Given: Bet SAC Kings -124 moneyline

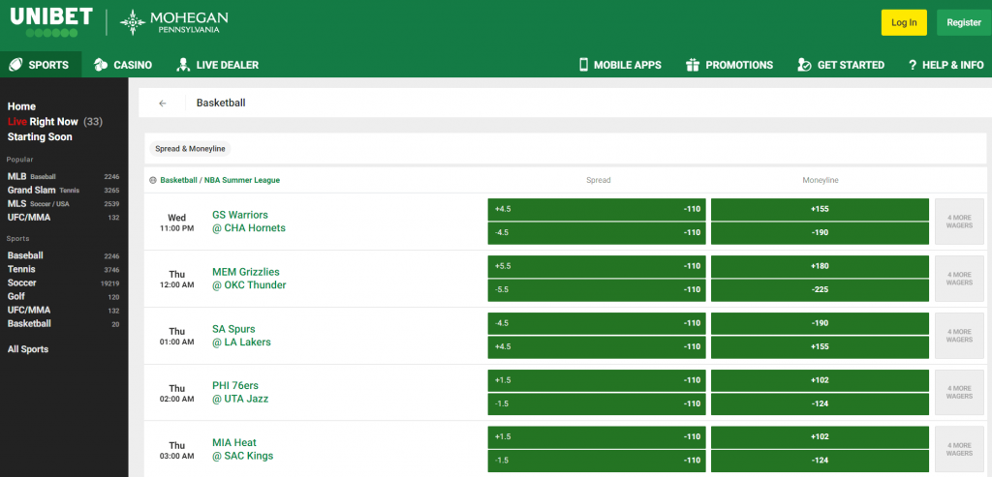Looking at the screenshot, I should pos(820,460).
